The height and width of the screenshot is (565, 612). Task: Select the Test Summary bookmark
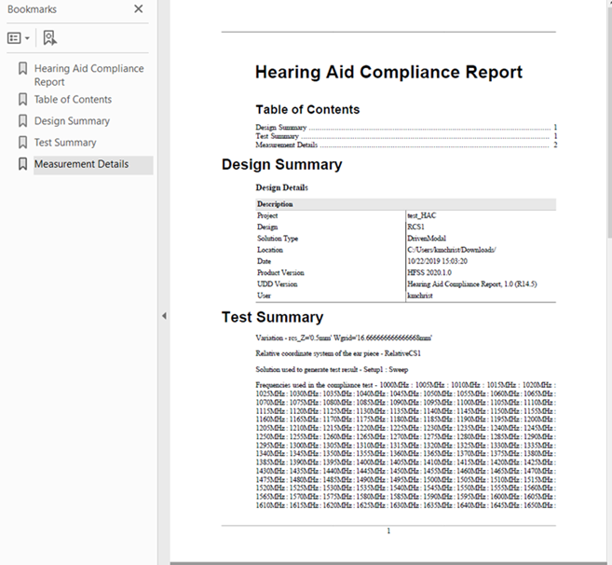click(65, 143)
